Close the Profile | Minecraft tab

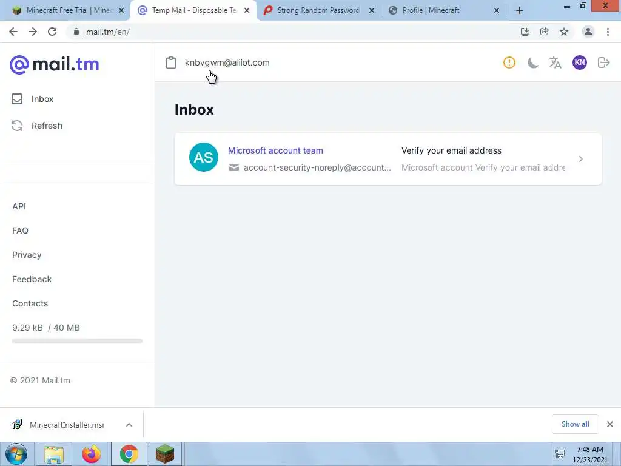pos(497,10)
